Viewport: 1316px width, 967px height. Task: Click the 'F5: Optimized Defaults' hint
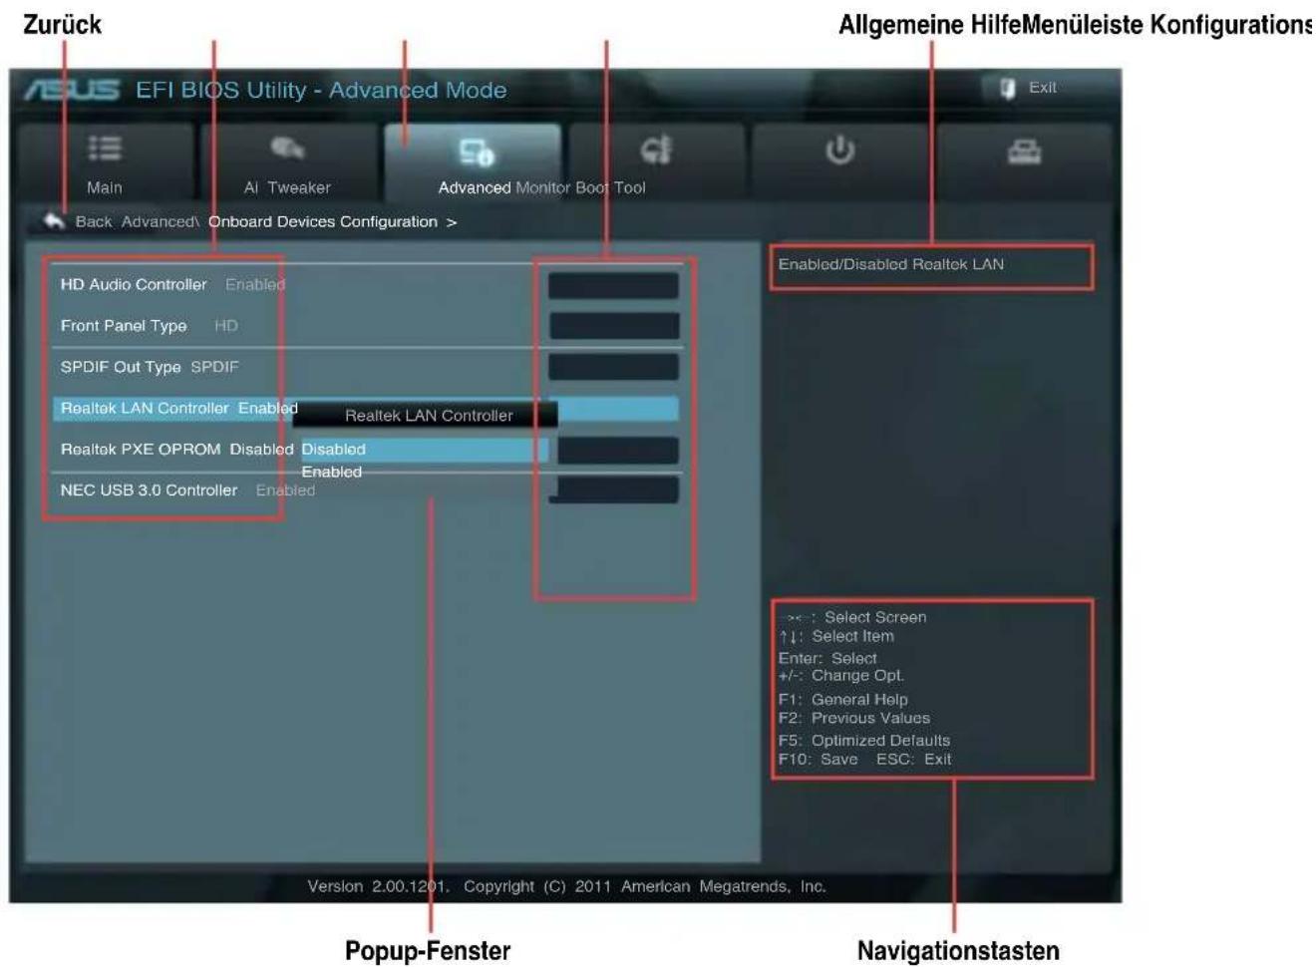click(864, 740)
